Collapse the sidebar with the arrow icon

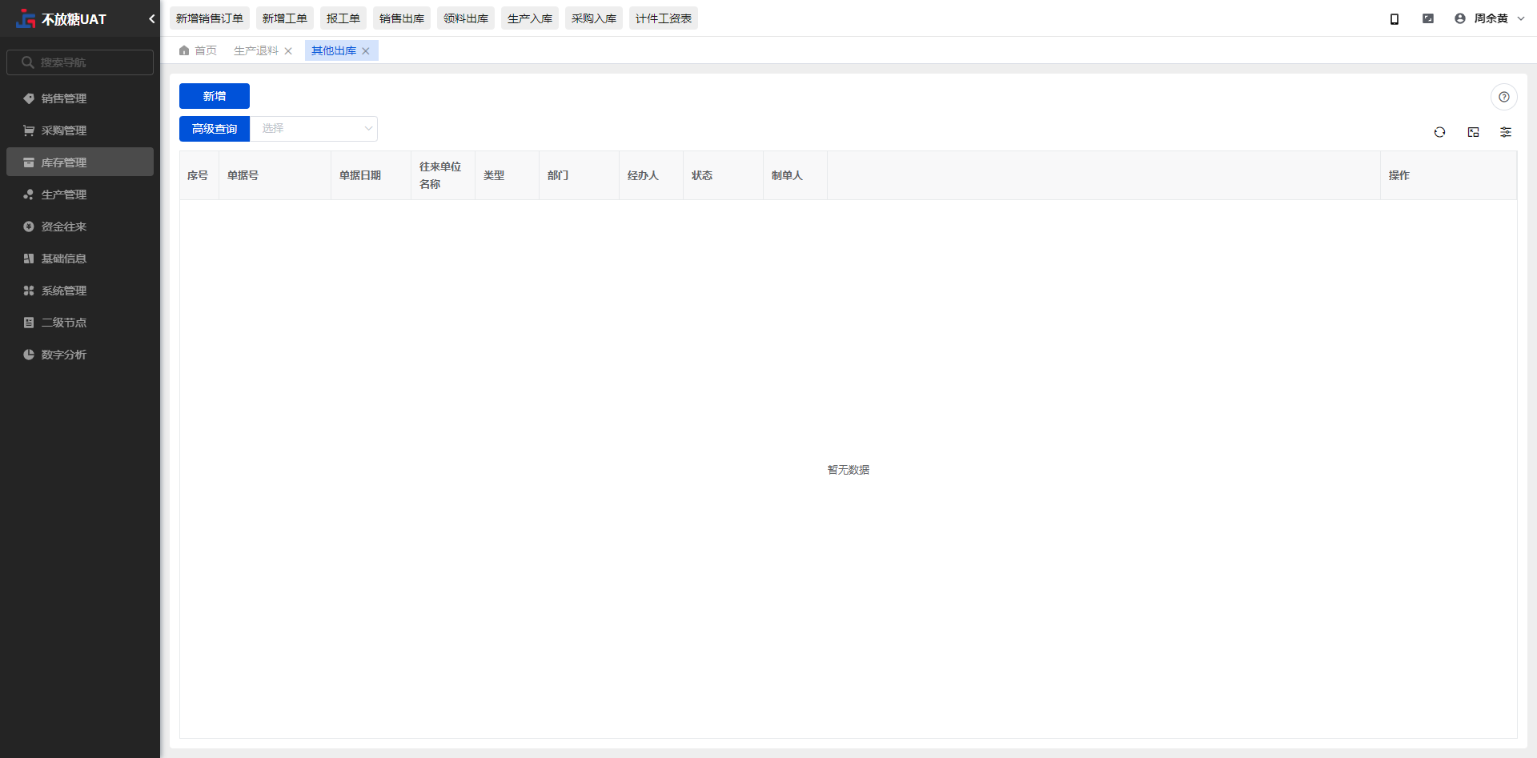[x=151, y=18]
